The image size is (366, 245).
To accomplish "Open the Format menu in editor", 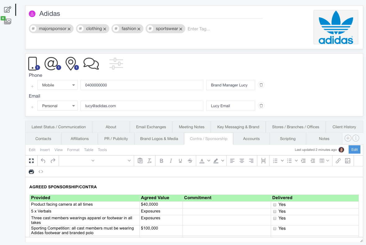I will [73, 150].
